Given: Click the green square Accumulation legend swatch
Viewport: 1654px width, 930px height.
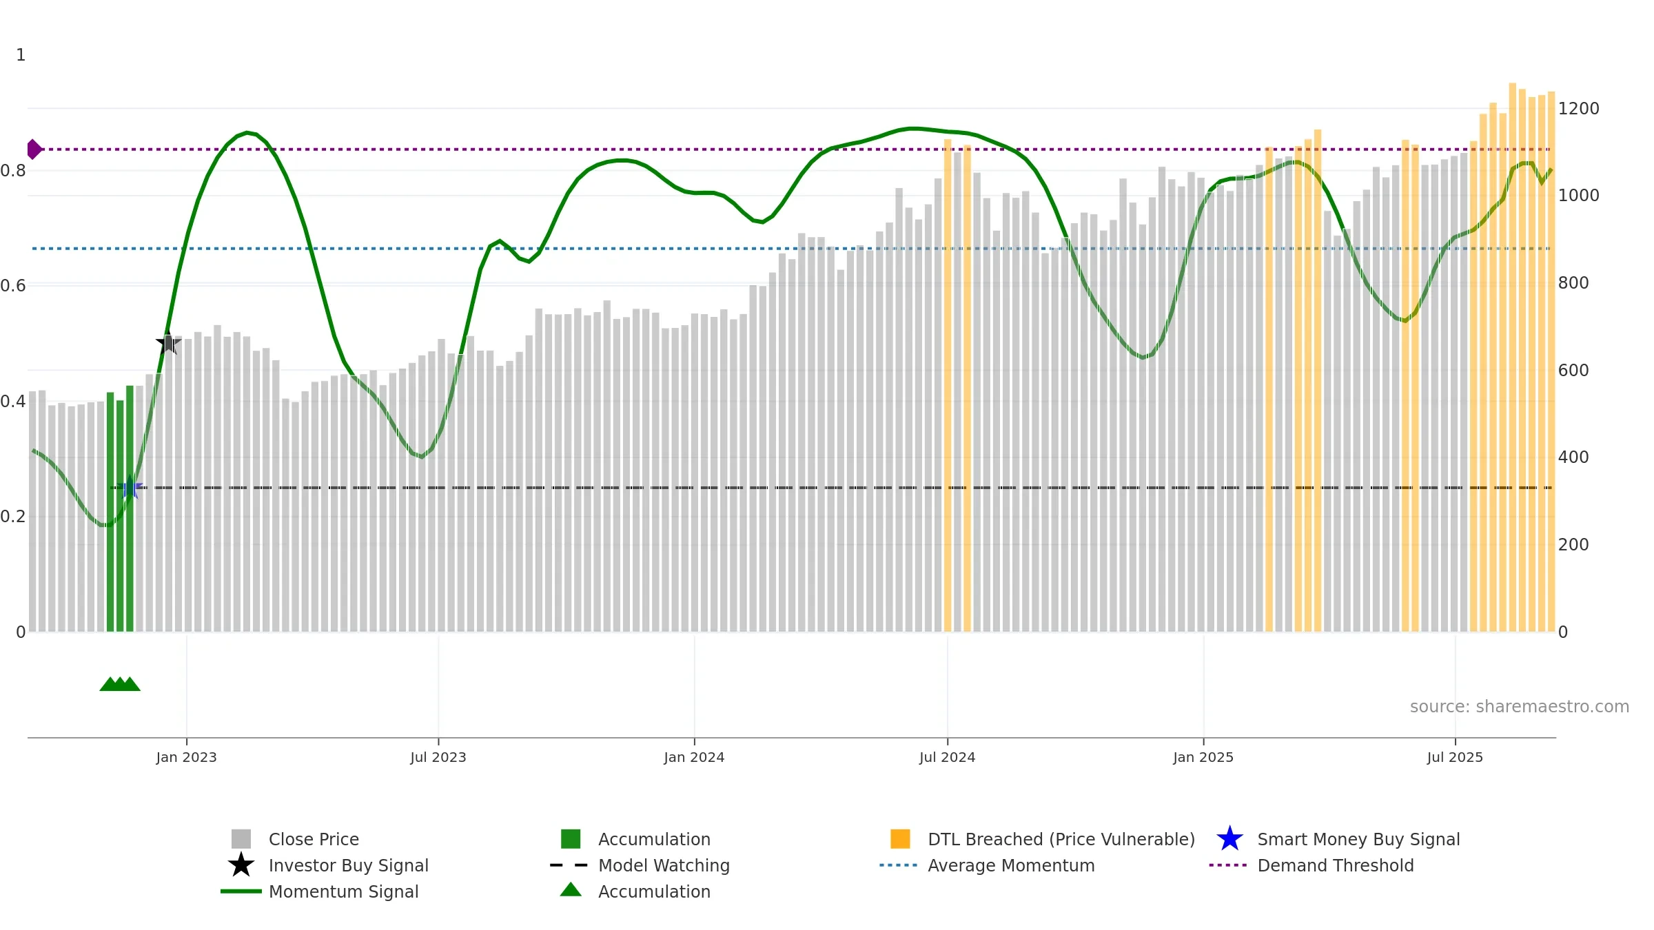Looking at the screenshot, I should coord(571,838).
